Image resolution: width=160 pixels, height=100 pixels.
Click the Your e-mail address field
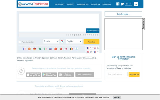[117, 74]
